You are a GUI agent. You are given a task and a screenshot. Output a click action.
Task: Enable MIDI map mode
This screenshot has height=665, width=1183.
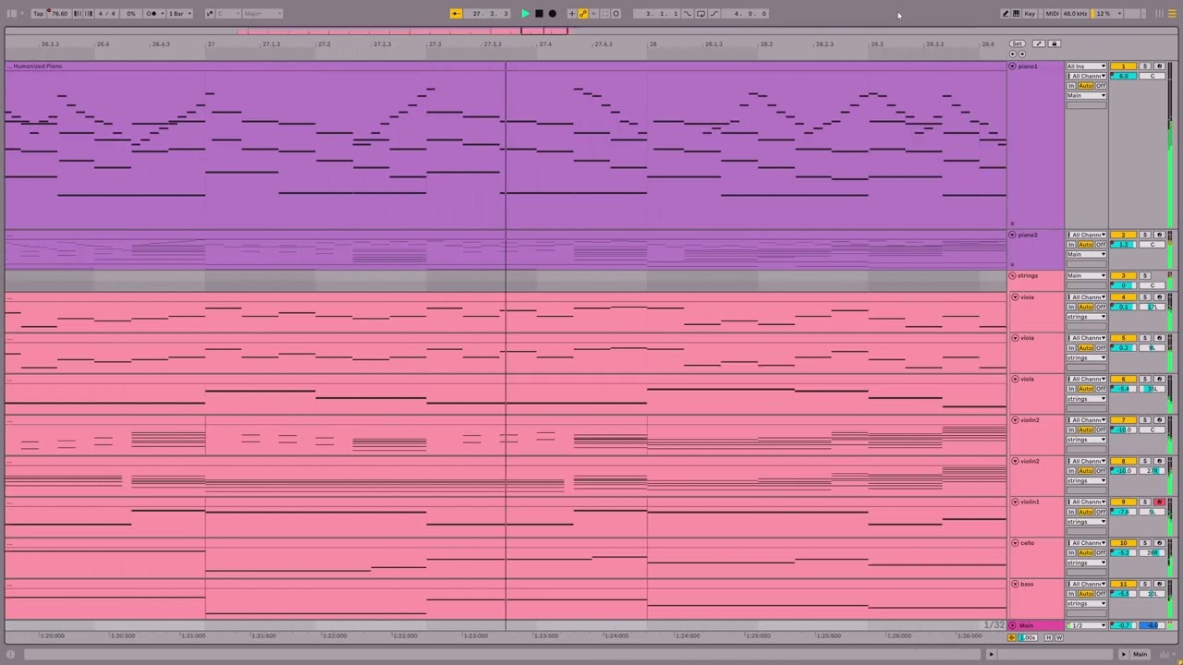coord(1052,13)
